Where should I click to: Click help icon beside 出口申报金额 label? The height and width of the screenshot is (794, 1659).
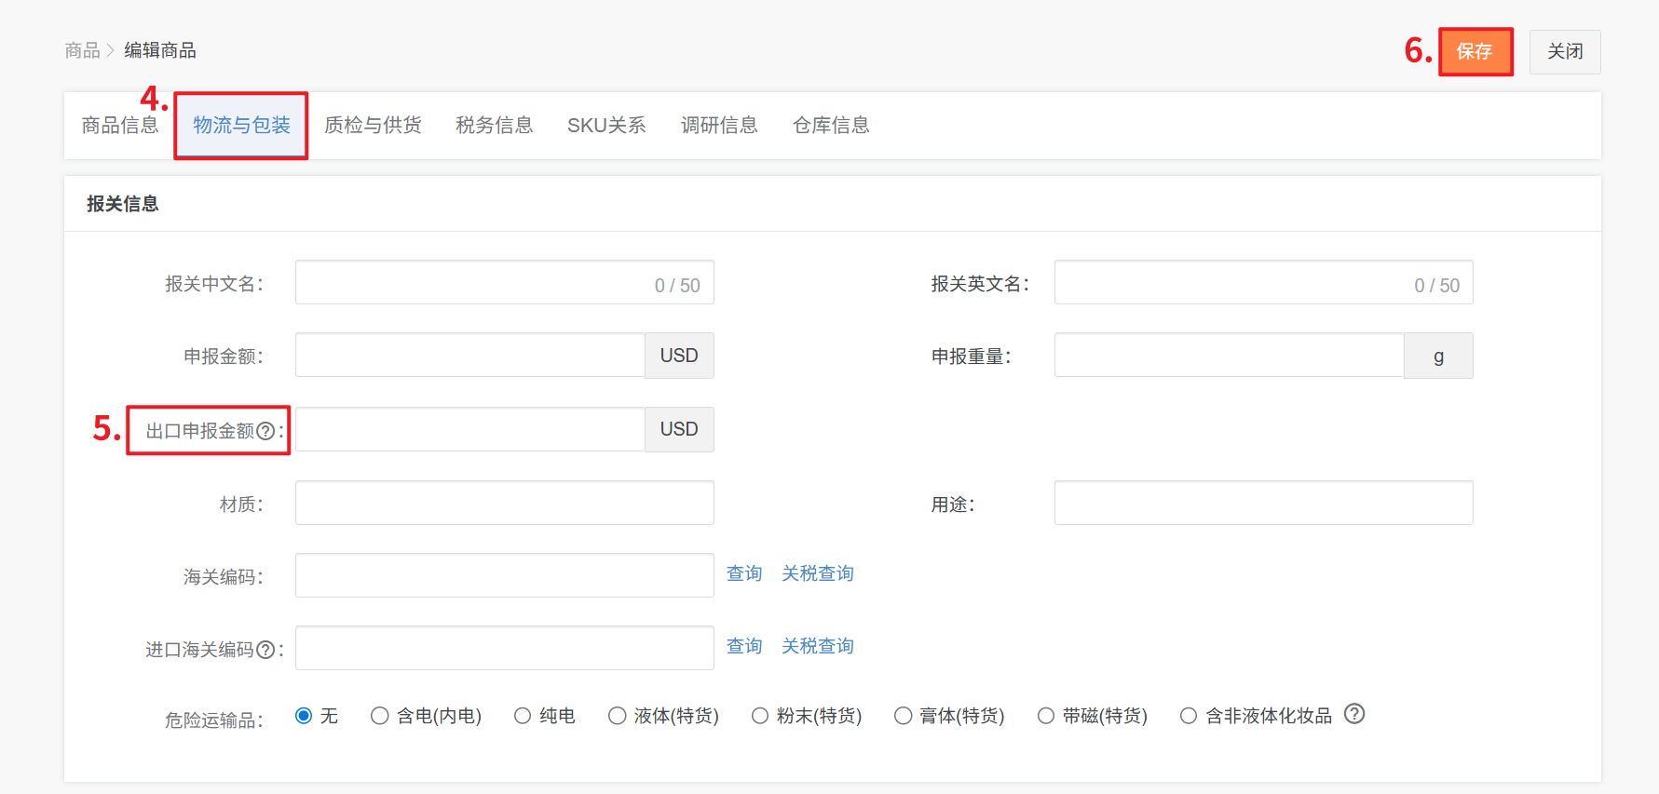point(265,431)
